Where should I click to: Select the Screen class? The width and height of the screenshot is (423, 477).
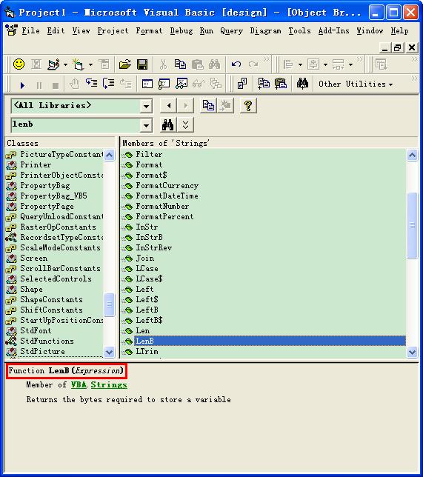click(34, 258)
